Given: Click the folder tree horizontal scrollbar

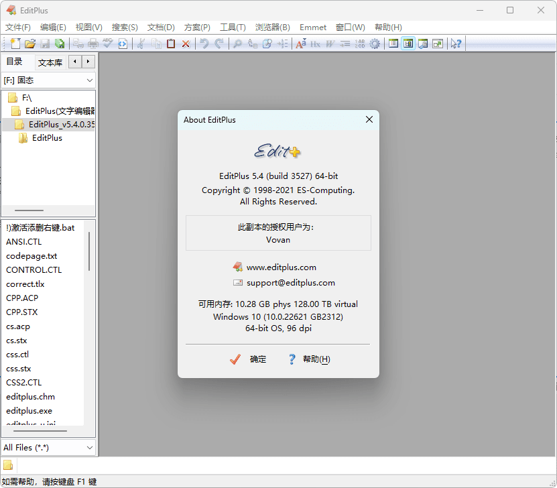Looking at the screenshot, I should click(x=29, y=210).
